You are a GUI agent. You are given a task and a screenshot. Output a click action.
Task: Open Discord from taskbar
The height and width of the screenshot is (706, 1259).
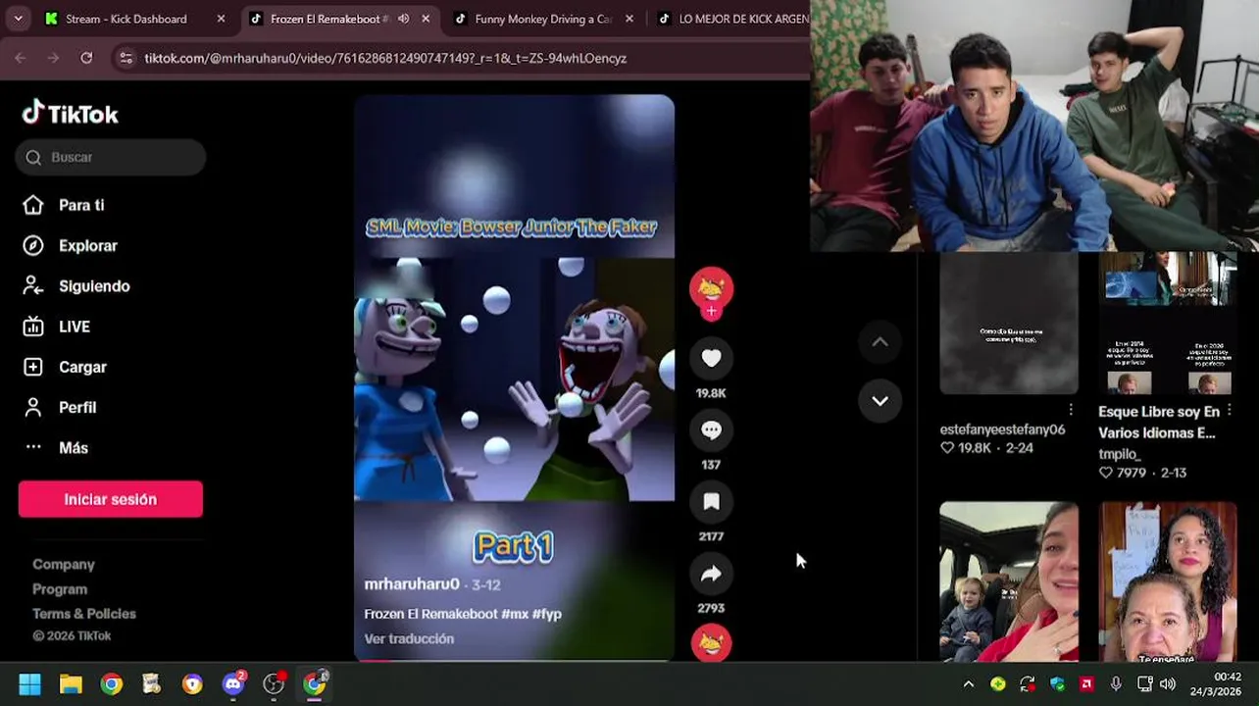click(x=233, y=684)
